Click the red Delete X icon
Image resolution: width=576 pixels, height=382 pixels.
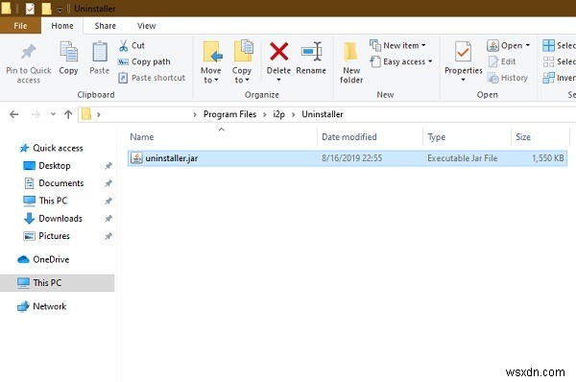tap(278, 52)
